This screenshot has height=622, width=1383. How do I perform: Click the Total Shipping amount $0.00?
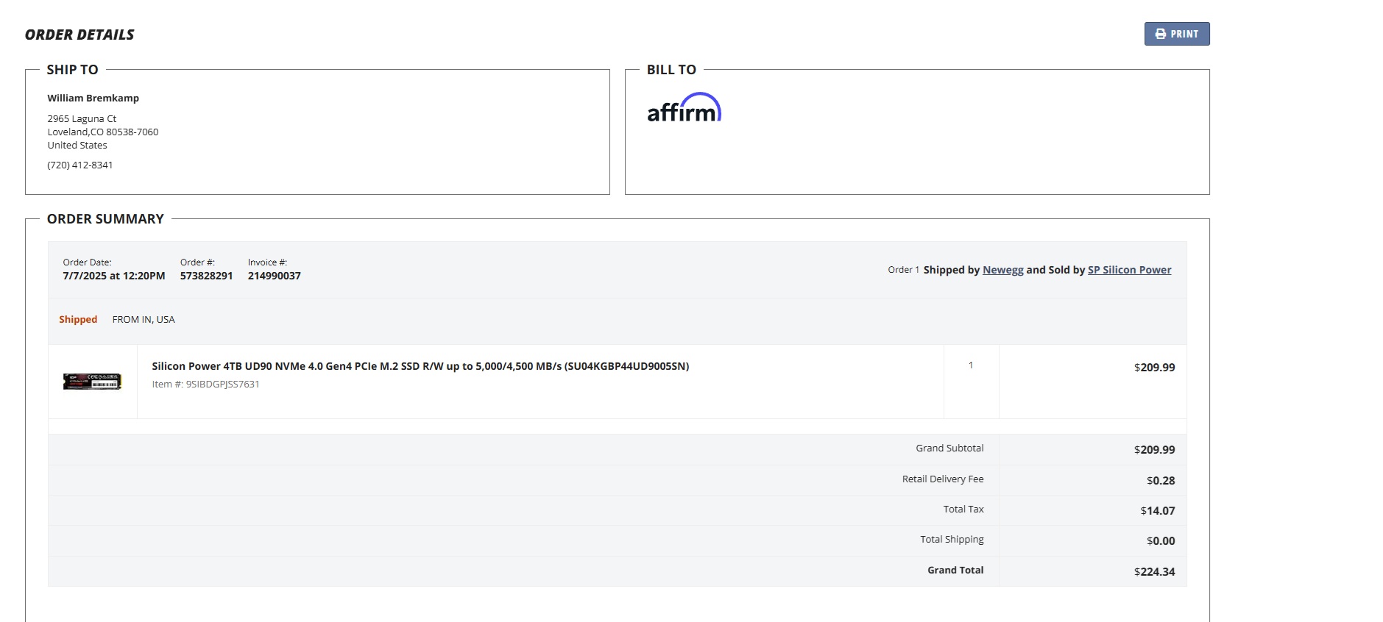1160,541
